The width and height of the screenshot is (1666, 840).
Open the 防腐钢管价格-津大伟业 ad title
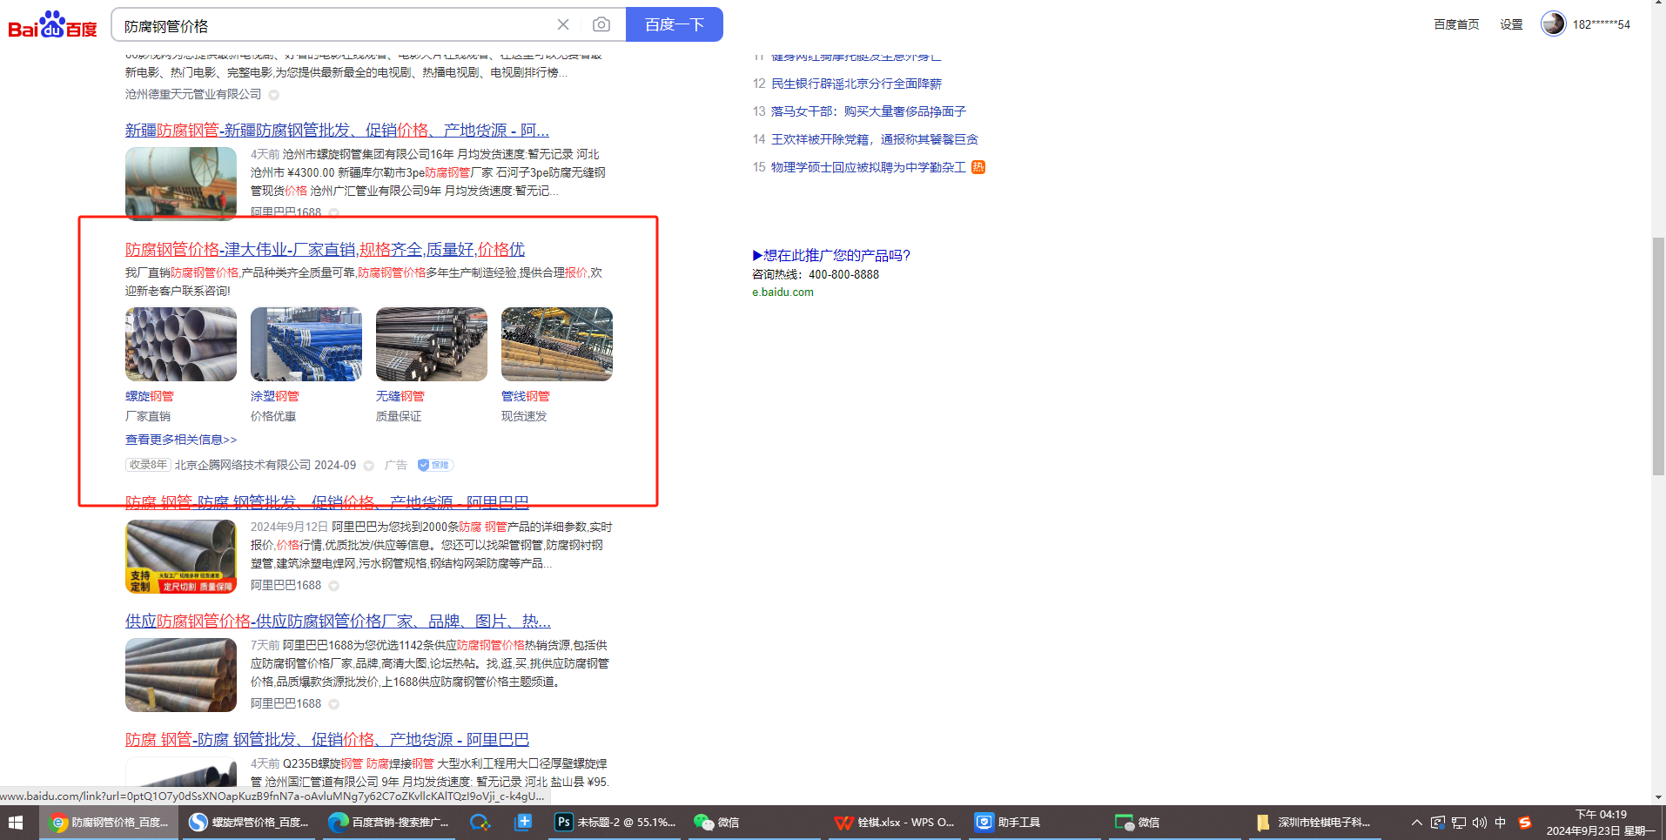[x=325, y=250]
